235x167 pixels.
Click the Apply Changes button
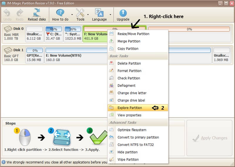click(209, 138)
